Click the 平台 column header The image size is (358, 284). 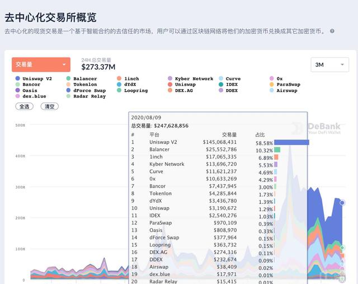(x=154, y=134)
